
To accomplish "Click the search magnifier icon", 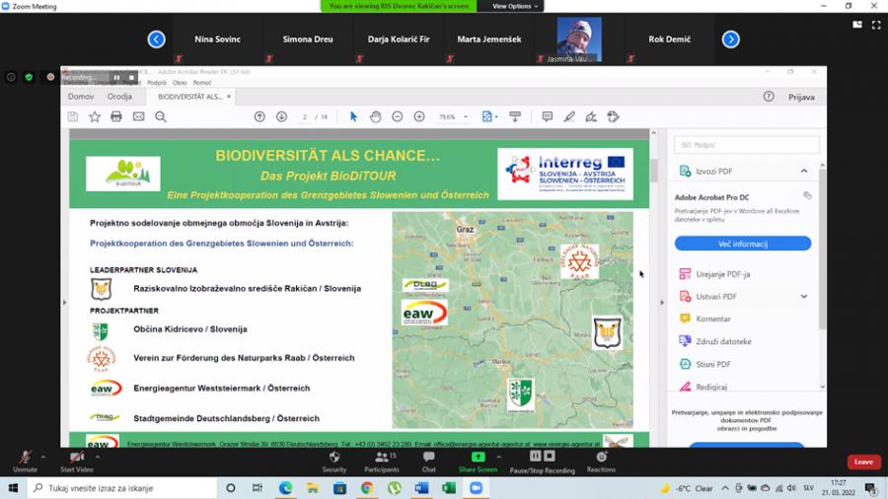I will [x=161, y=116].
